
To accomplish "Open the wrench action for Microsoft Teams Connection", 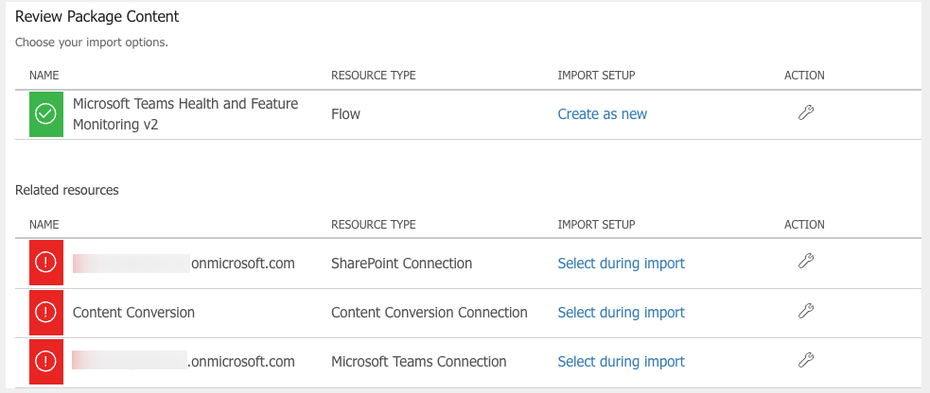I will point(806,360).
